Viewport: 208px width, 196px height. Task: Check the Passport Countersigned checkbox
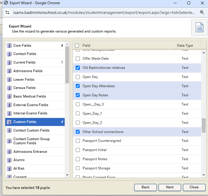[x=78, y=141]
